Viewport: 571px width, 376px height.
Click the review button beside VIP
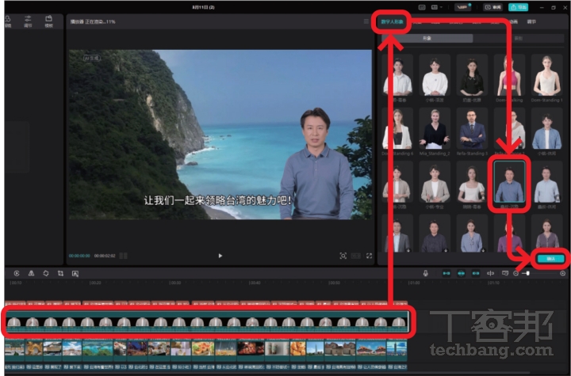coord(493,7)
